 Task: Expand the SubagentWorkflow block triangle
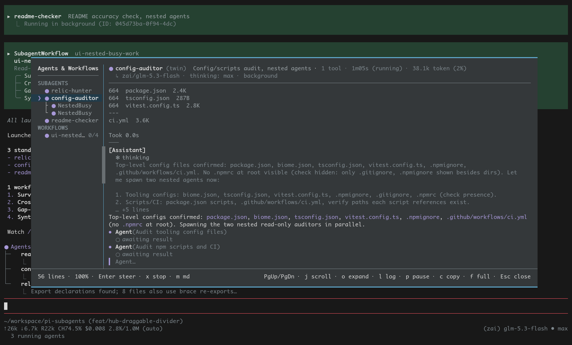pos(9,54)
